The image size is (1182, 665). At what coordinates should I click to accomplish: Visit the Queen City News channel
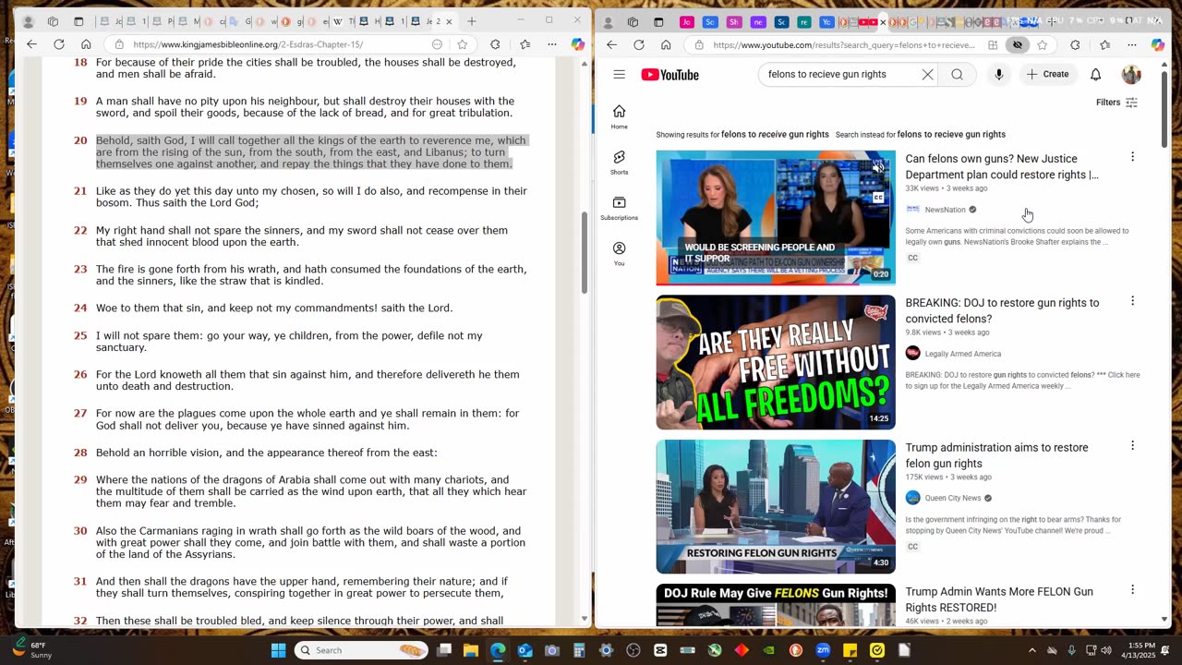(952, 498)
